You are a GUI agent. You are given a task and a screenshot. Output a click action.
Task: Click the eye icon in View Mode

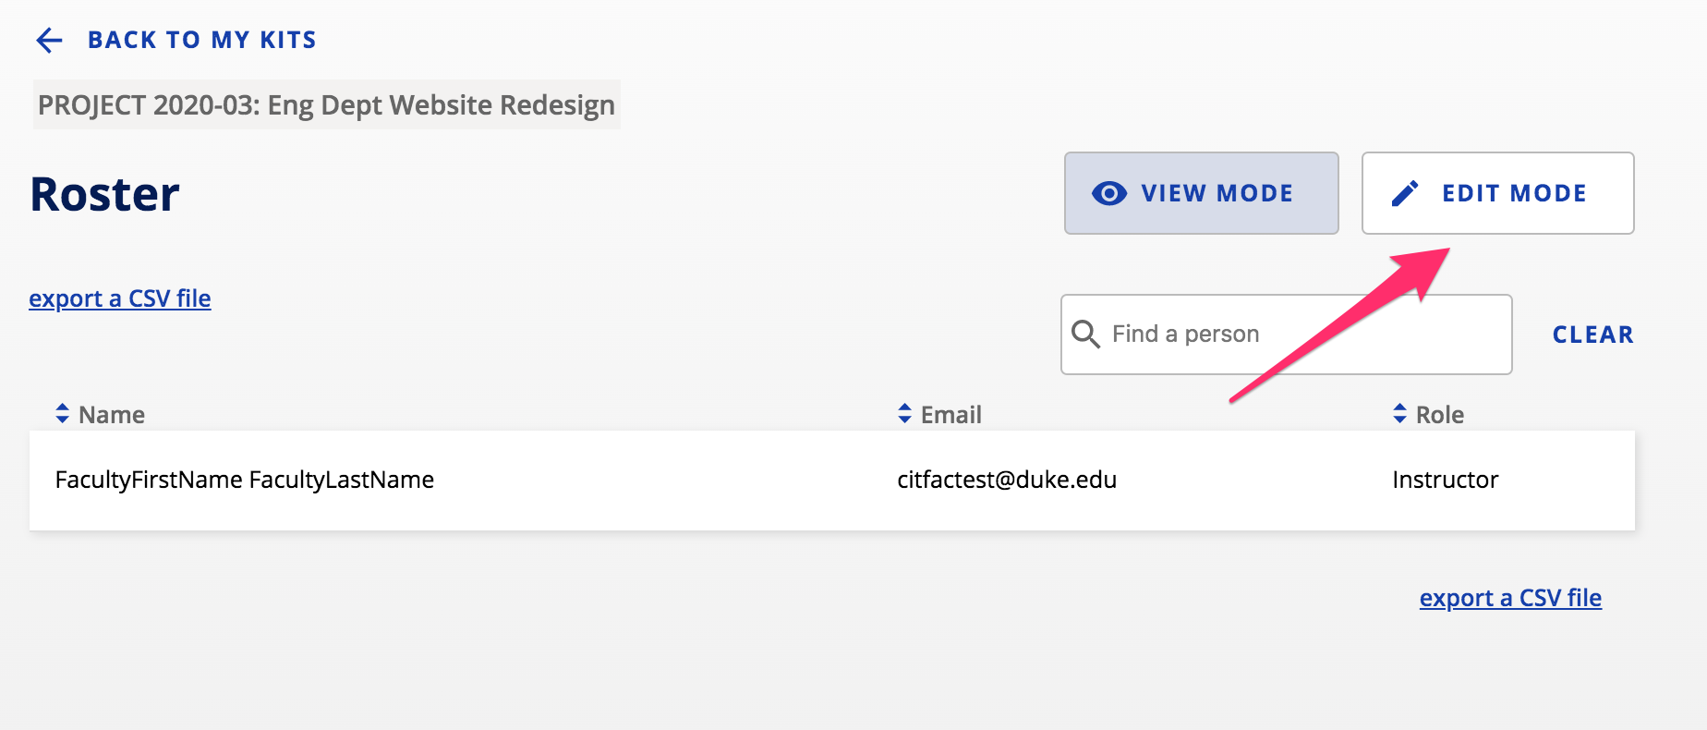pyautogui.click(x=1109, y=193)
